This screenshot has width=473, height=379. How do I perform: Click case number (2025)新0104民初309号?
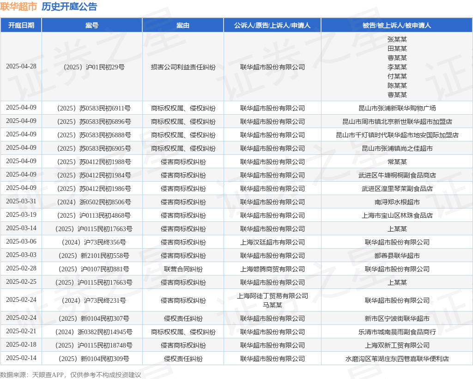[93, 359]
